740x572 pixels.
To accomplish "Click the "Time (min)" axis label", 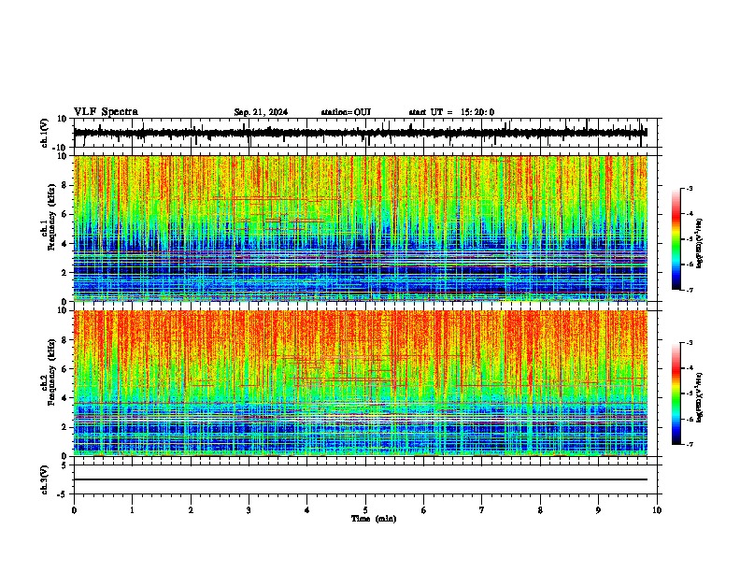I will click(374, 519).
